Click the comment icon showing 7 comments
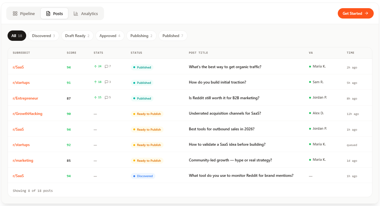The image size is (380, 206). [107, 67]
